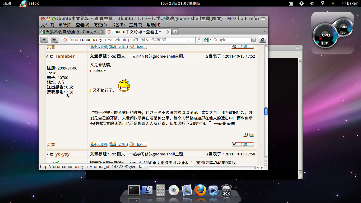This screenshot has height=203, width=361.
Task: Toggle the bookmark star for this page
Action: (188, 40)
